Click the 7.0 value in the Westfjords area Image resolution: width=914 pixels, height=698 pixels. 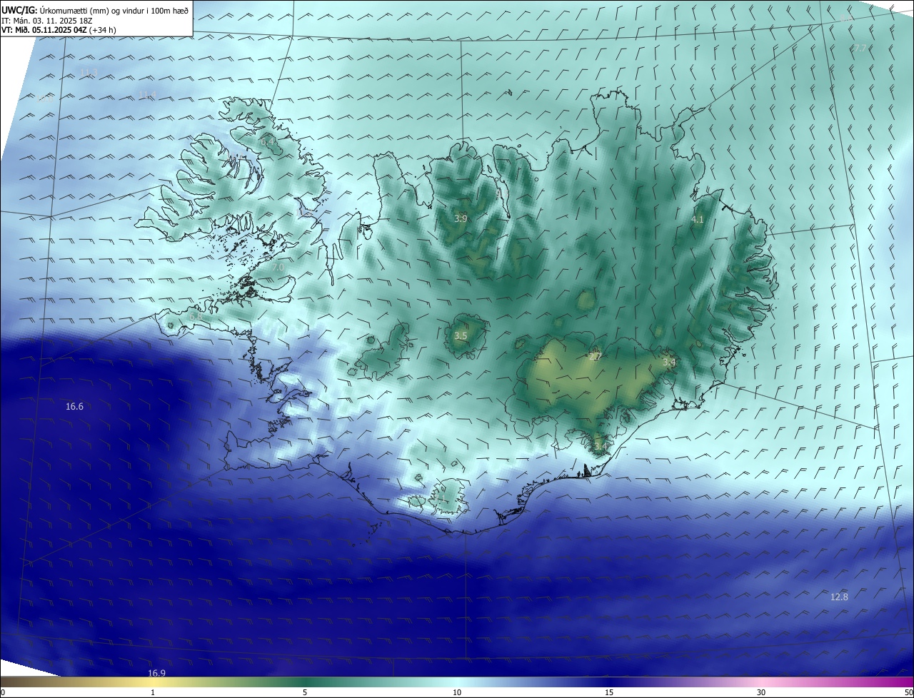pyautogui.click(x=278, y=267)
